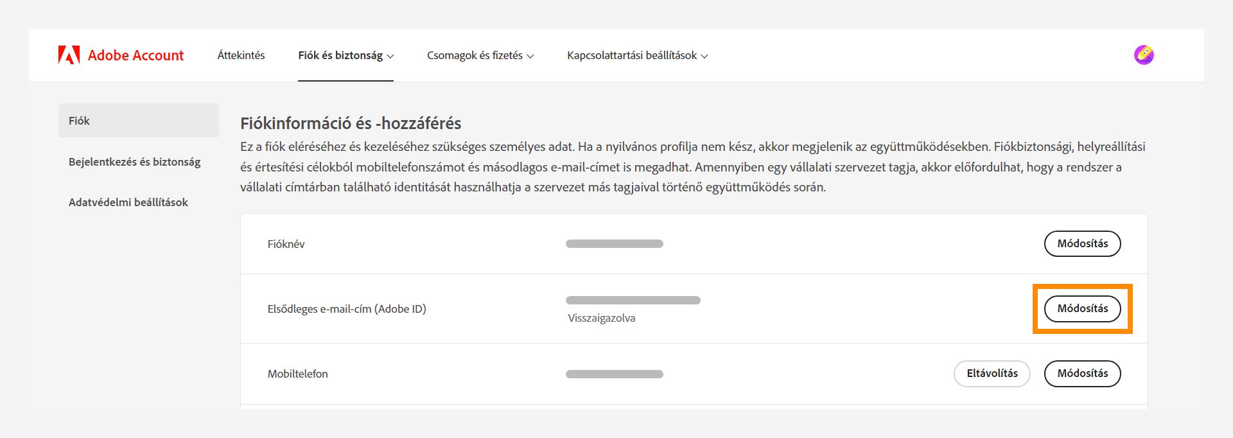
Task: Expand the Csomagok és fizetés dropdown
Action: pyautogui.click(x=480, y=56)
